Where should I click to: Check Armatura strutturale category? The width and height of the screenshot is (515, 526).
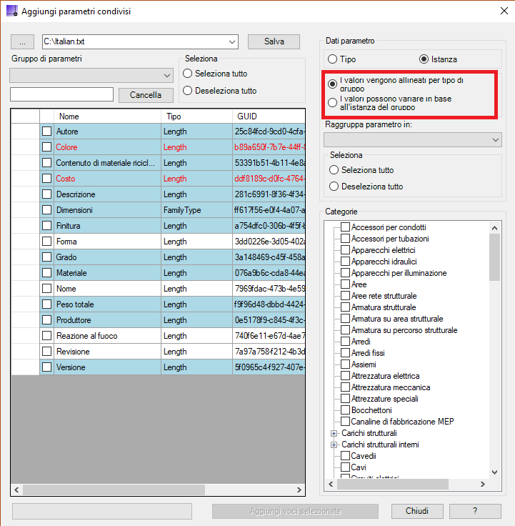point(345,307)
